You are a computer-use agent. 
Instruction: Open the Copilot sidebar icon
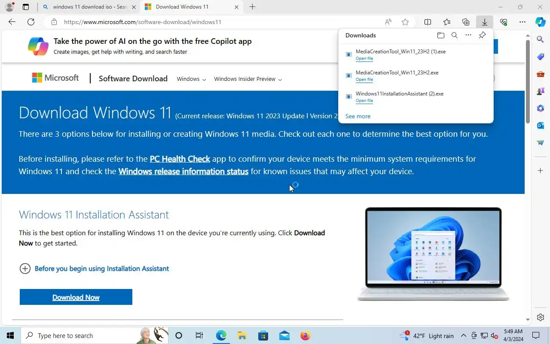[541, 22]
